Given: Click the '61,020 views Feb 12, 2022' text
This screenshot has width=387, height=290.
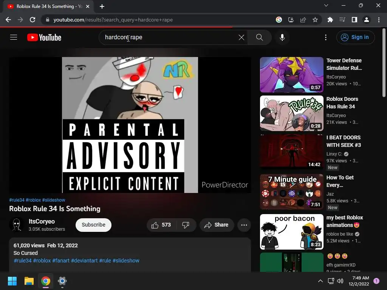Looking at the screenshot, I should pyautogui.click(x=46, y=245).
